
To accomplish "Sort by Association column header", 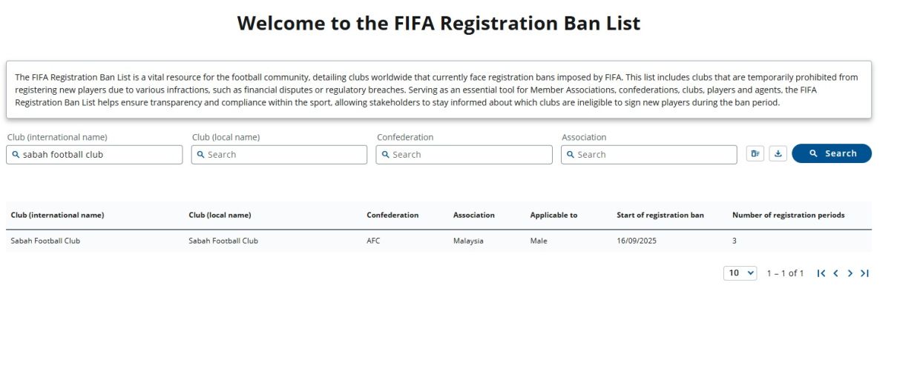I will point(473,215).
